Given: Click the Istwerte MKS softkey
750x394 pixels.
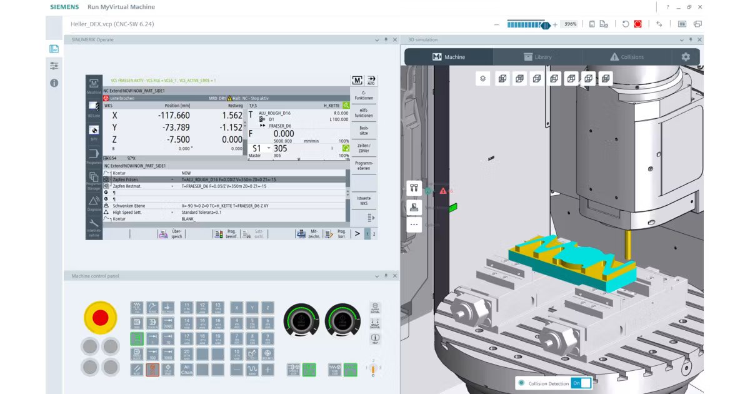Looking at the screenshot, I should [364, 201].
